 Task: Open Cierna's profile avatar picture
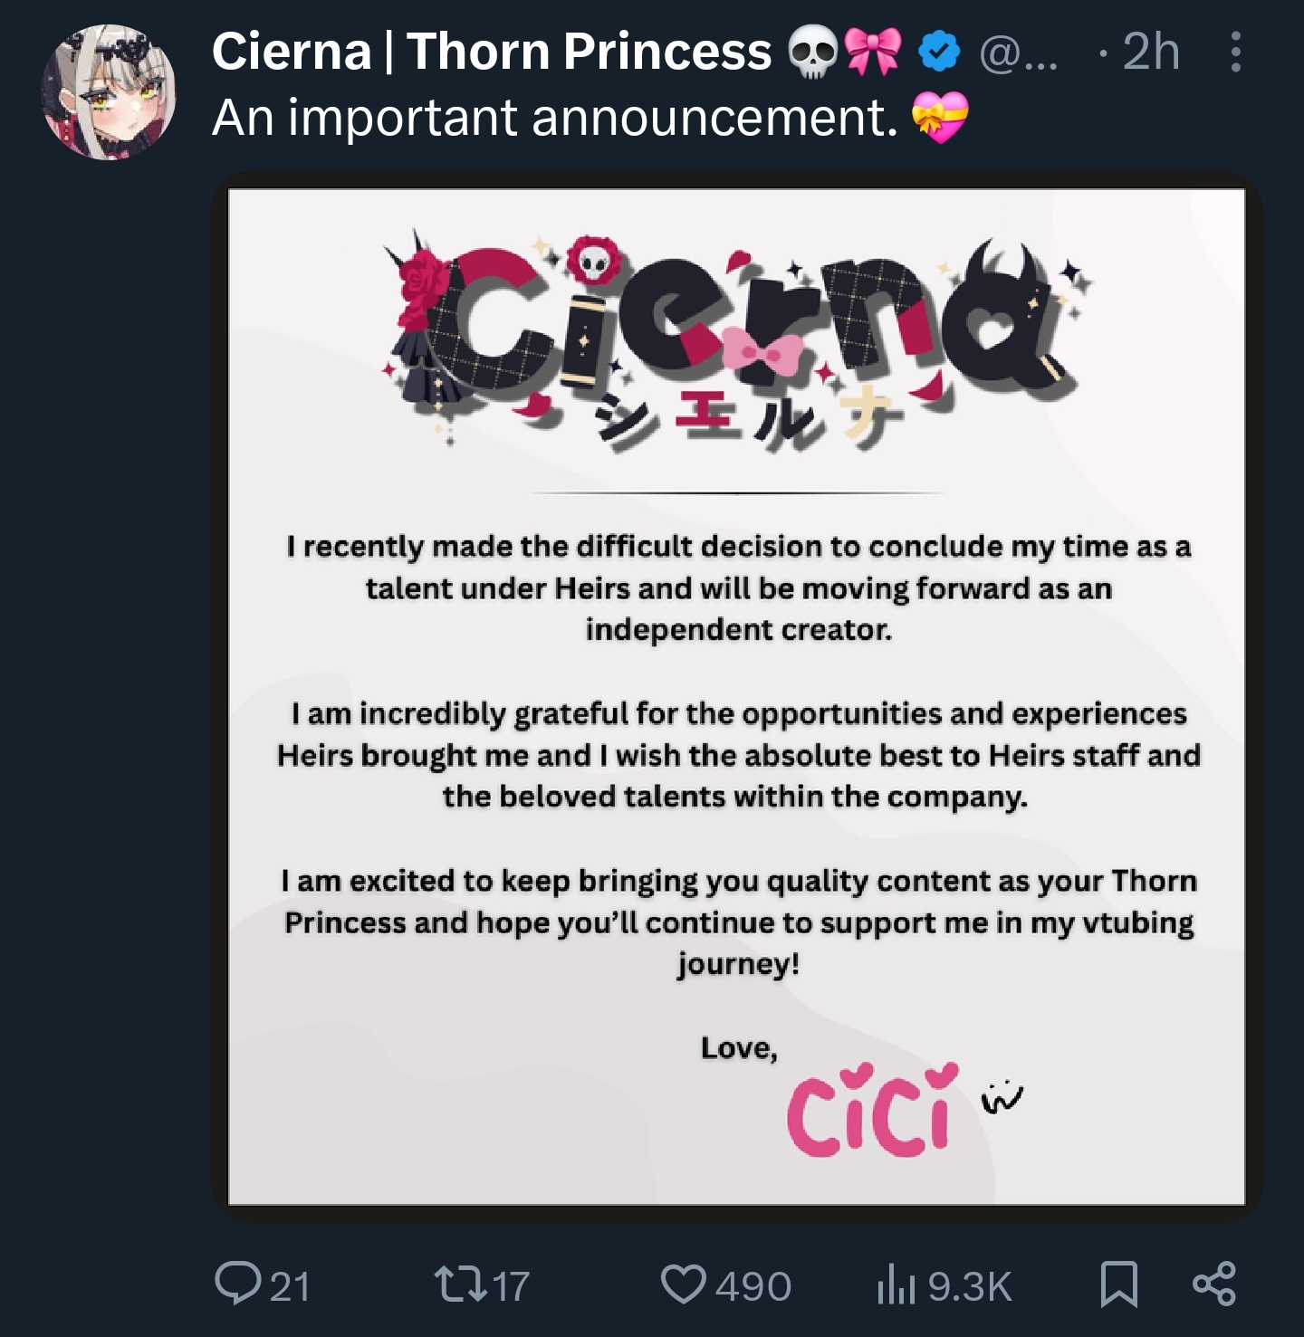(x=109, y=93)
